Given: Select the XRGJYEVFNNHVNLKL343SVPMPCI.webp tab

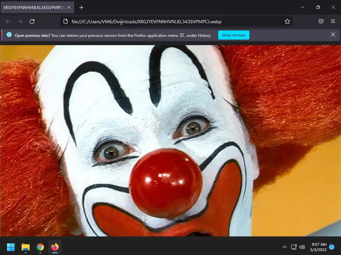Looking at the screenshot, I should click(37, 7).
